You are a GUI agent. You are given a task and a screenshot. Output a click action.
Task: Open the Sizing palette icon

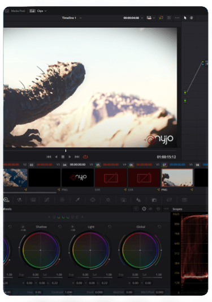tap(169, 200)
